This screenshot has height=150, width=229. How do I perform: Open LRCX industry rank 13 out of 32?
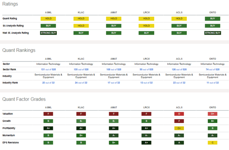(146, 82)
